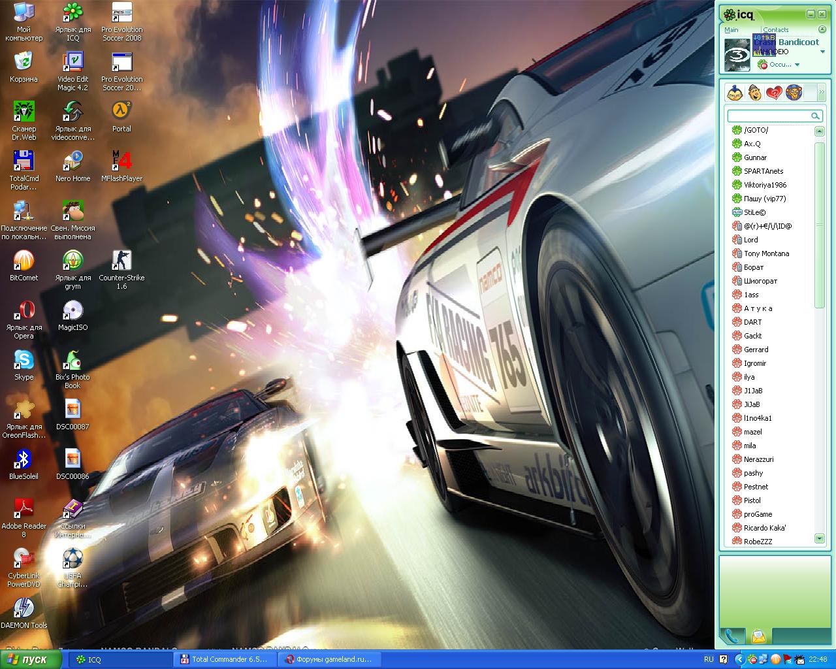Click the ICQ search magnifier icon
The width and height of the screenshot is (836, 669).
coord(815,116)
